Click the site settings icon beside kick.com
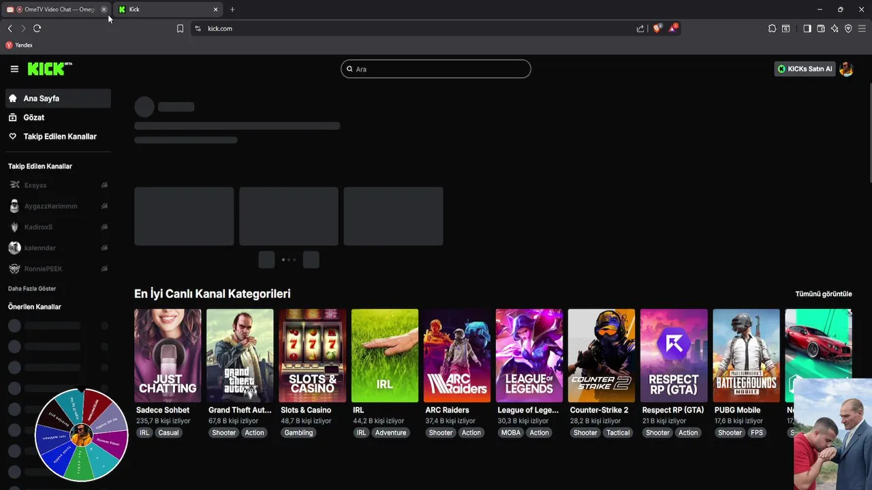 click(198, 29)
